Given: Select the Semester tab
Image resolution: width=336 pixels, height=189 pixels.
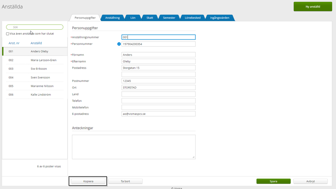Looking at the screenshot, I should [x=169, y=18].
